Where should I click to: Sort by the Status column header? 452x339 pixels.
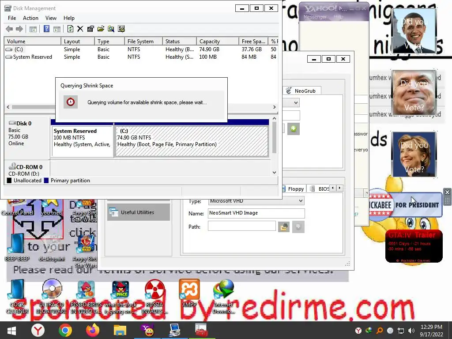point(179,41)
